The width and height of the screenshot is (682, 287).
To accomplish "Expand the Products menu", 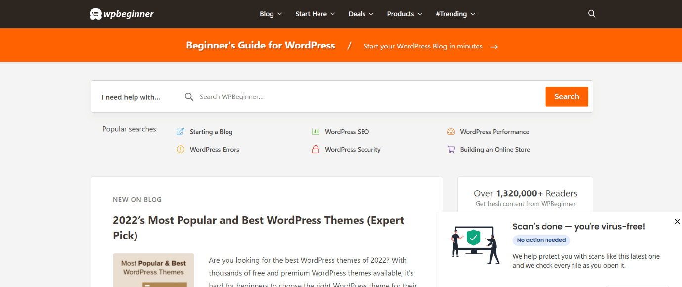I will [405, 14].
